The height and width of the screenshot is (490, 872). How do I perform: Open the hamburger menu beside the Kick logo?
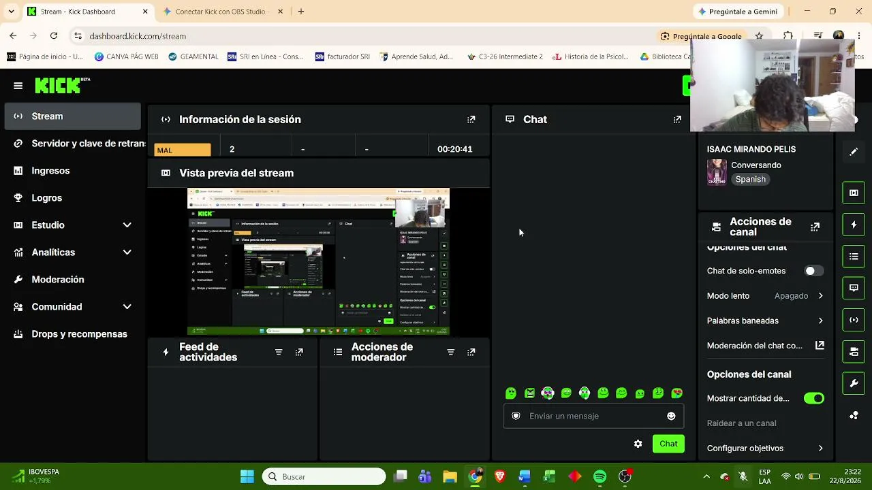pos(18,86)
